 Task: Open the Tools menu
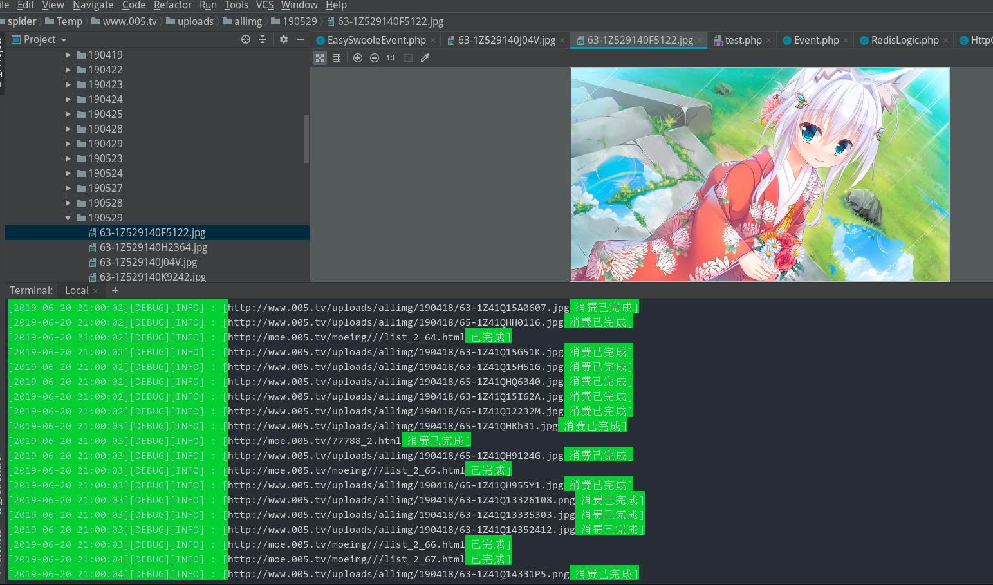pyautogui.click(x=236, y=5)
